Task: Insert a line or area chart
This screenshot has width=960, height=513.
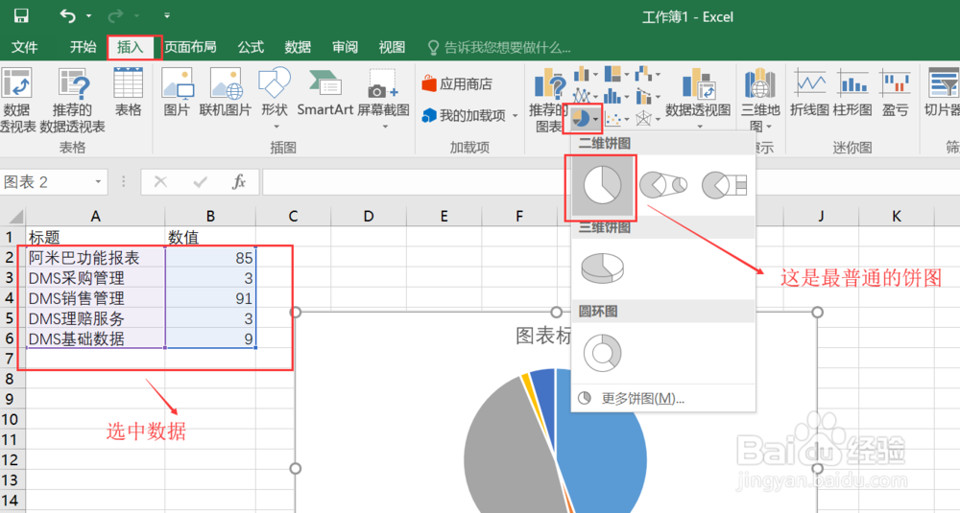Action: pos(581,95)
